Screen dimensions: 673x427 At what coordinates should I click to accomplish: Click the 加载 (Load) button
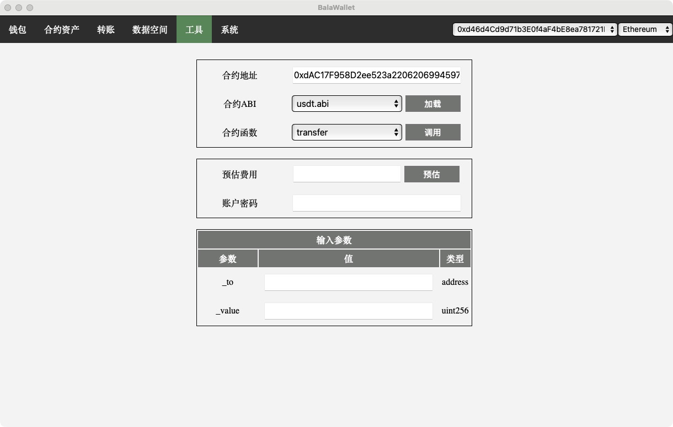pos(432,104)
